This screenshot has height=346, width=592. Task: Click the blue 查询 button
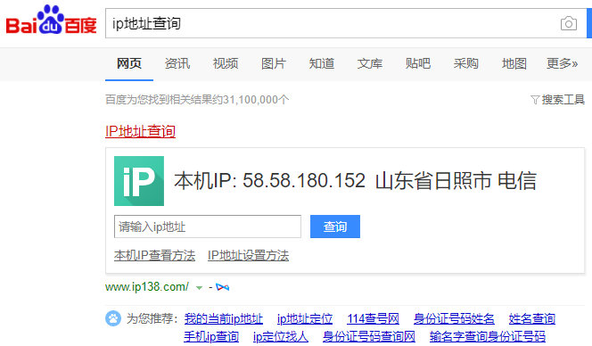pos(335,227)
